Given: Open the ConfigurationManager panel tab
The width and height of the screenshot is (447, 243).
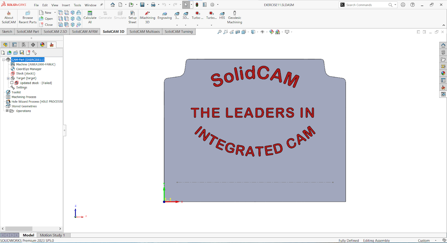Looking at the screenshot, I should (x=24, y=45).
